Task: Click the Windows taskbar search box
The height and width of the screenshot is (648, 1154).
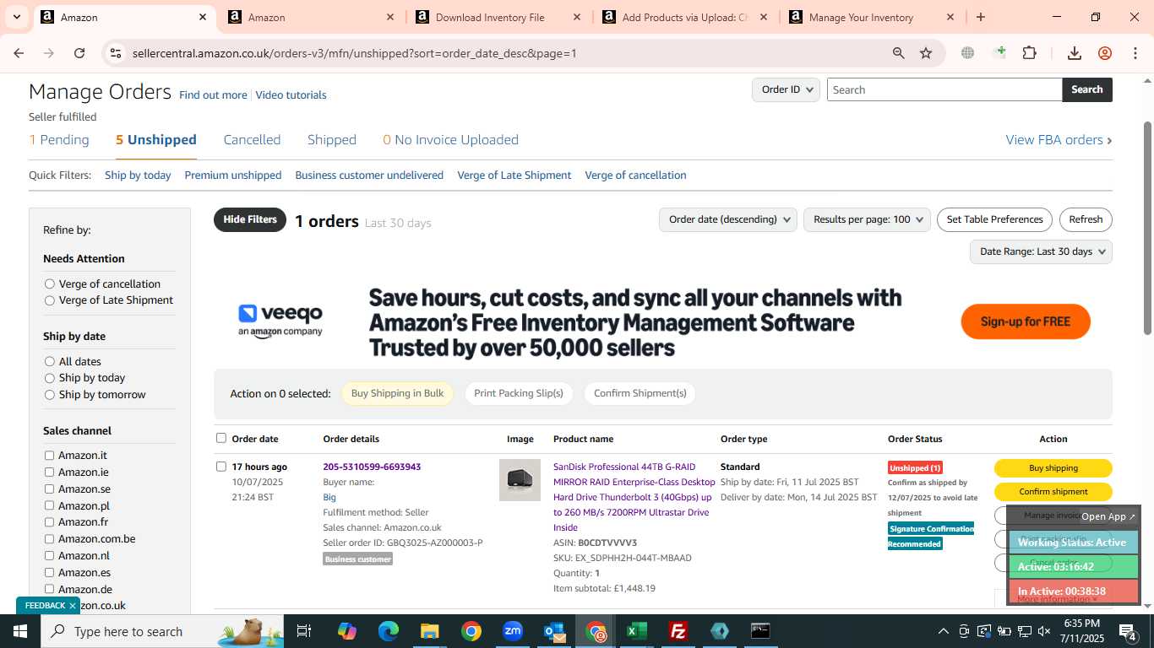Action: 161,631
